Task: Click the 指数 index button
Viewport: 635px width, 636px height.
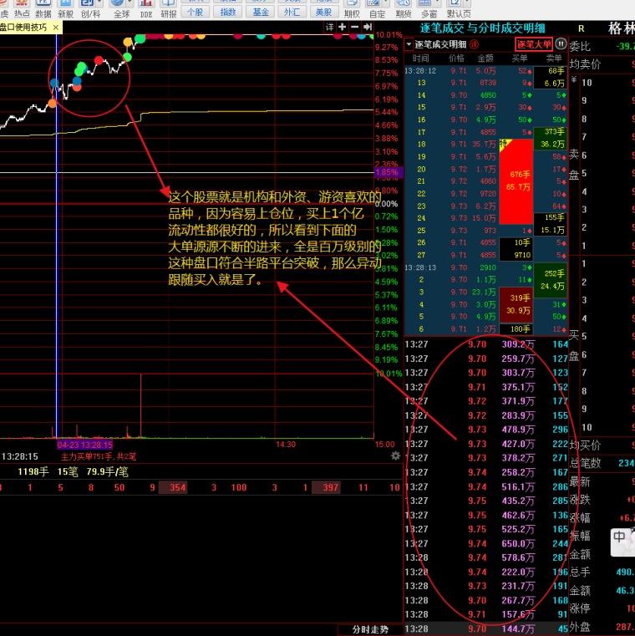Action: pos(226,11)
